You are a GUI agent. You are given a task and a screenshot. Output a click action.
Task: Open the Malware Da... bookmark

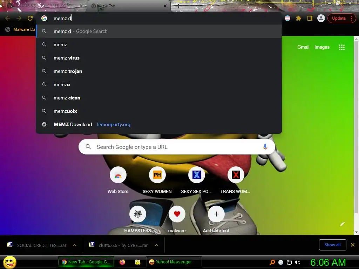click(x=20, y=29)
